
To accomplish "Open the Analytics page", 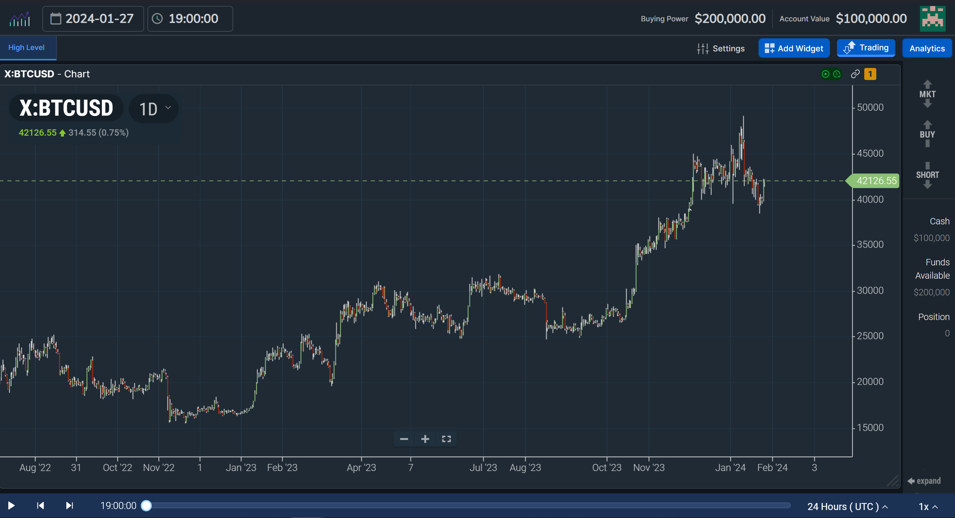I will [926, 48].
